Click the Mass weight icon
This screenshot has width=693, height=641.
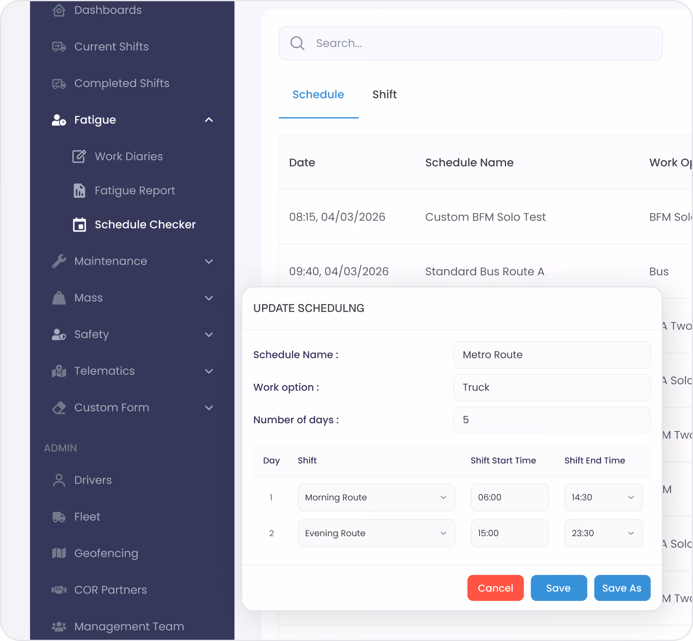tap(59, 298)
